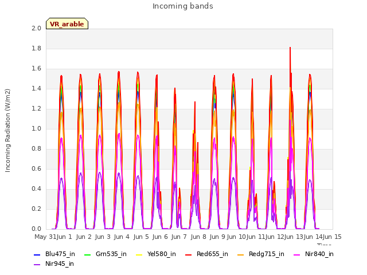This screenshot has width=367, height=275.
Task: Click the 0.4 y-axis tick label
Action: tap(36, 189)
